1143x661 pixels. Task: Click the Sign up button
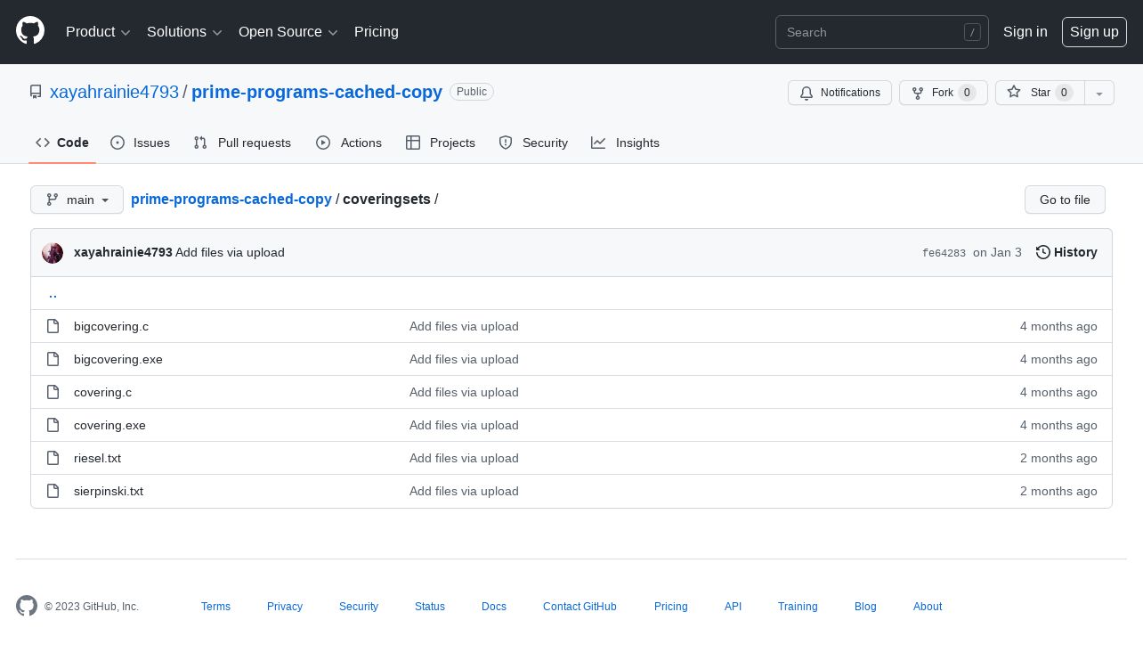(1094, 32)
